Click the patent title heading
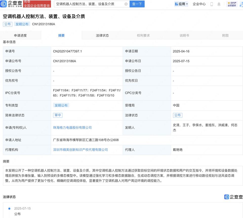243x218 pixels. tap(44, 16)
